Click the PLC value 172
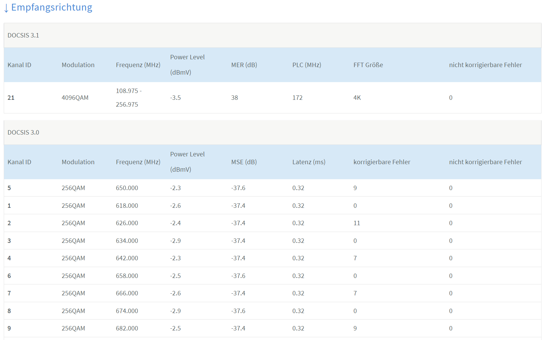The image size is (548, 340). coord(297,98)
